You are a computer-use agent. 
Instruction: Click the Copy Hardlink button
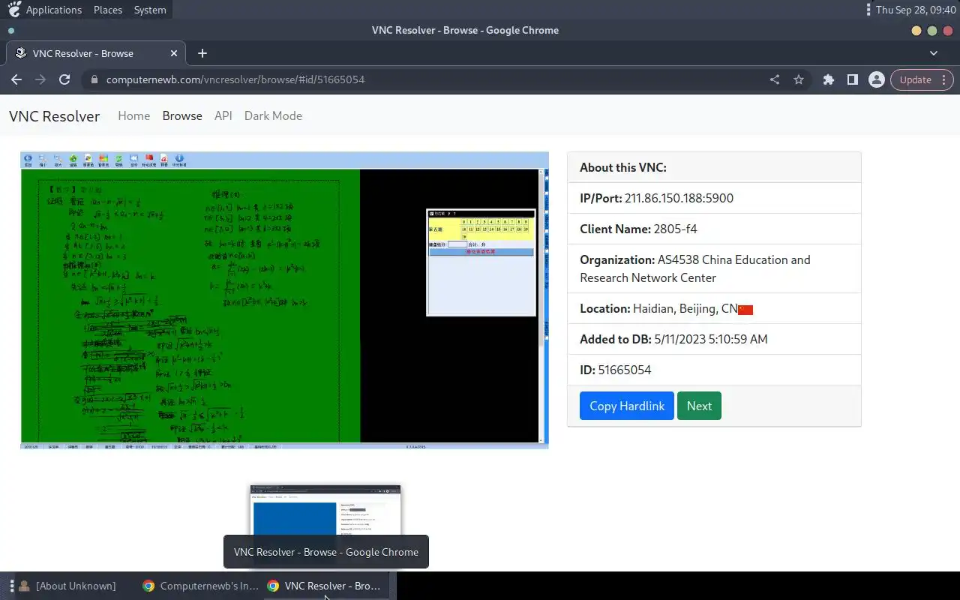(x=626, y=406)
